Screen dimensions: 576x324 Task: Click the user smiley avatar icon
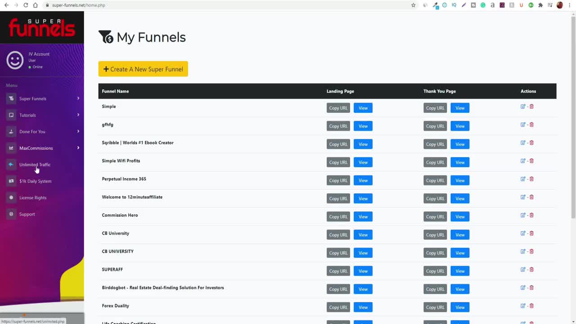point(15,60)
